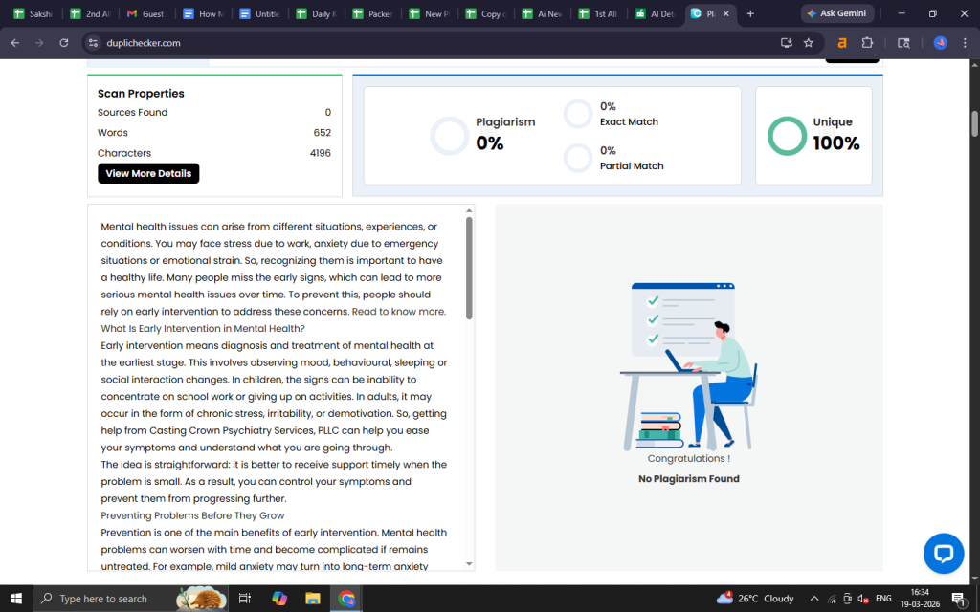Click the Amazon extension icon
Image resolution: width=980 pixels, height=612 pixels.
click(842, 43)
